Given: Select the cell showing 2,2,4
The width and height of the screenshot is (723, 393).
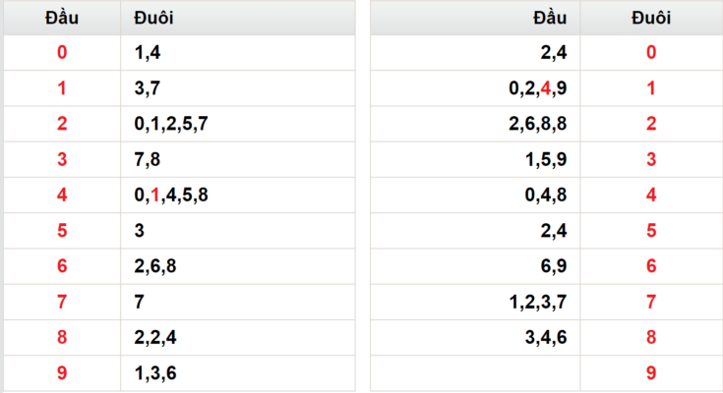Looking at the screenshot, I should coord(238,337).
